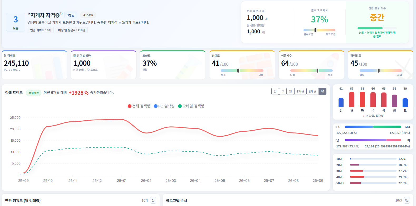Refresh the blog tab ranking
416x206 pixels.
click(407, 200)
